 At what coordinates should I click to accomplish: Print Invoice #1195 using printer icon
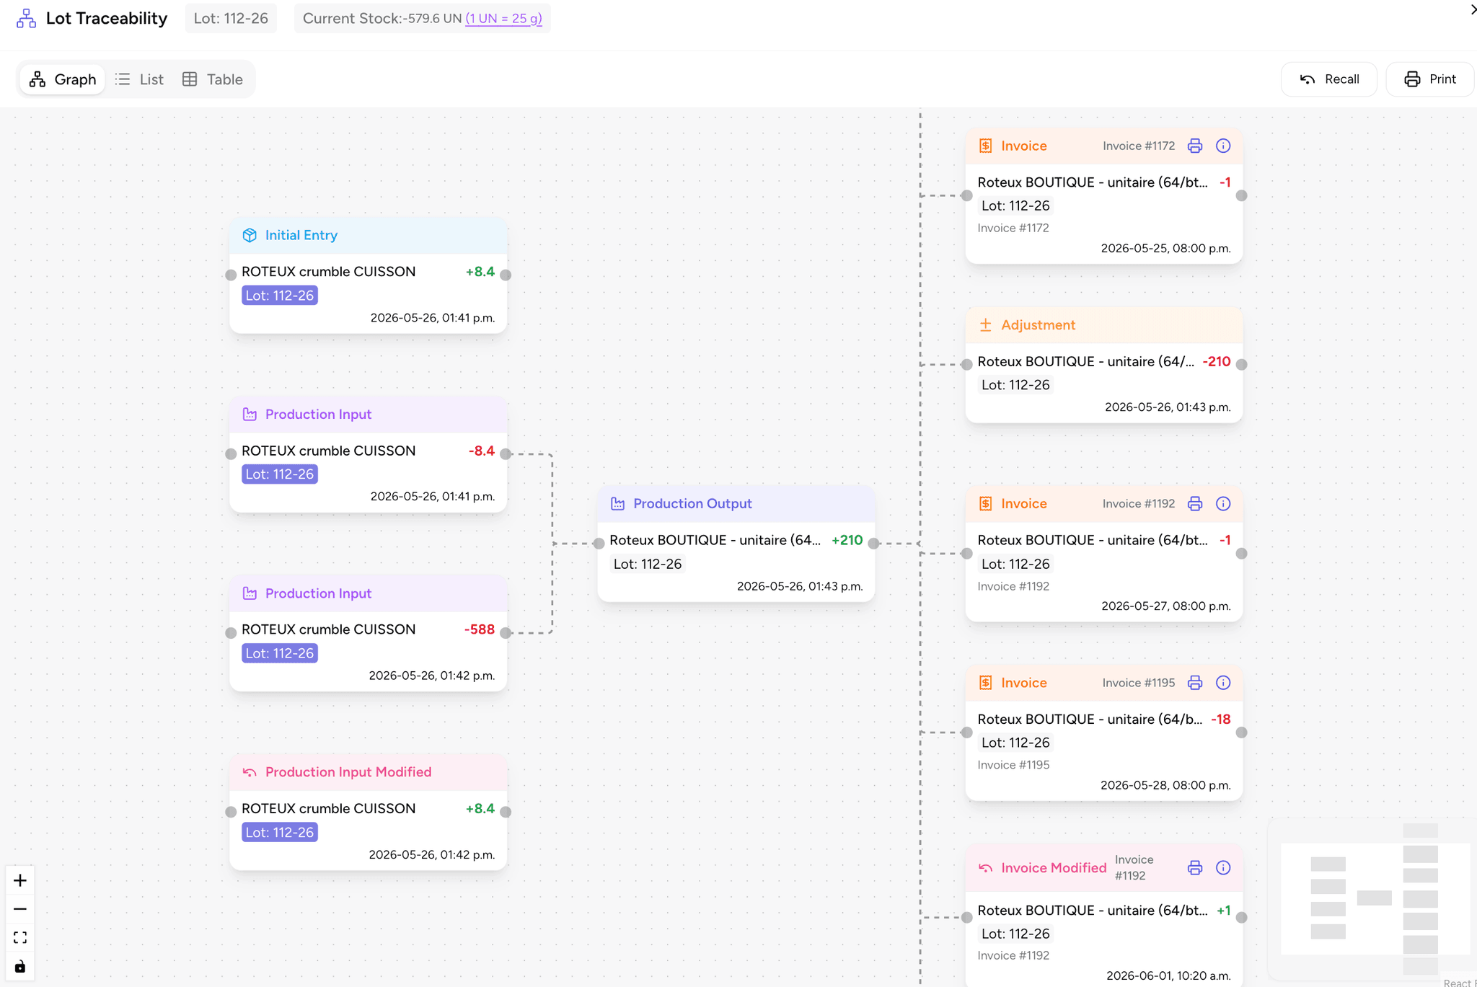click(1195, 683)
